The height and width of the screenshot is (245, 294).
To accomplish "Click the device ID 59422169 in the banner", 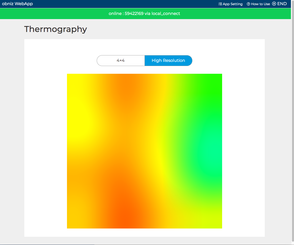I will click(134, 14).
